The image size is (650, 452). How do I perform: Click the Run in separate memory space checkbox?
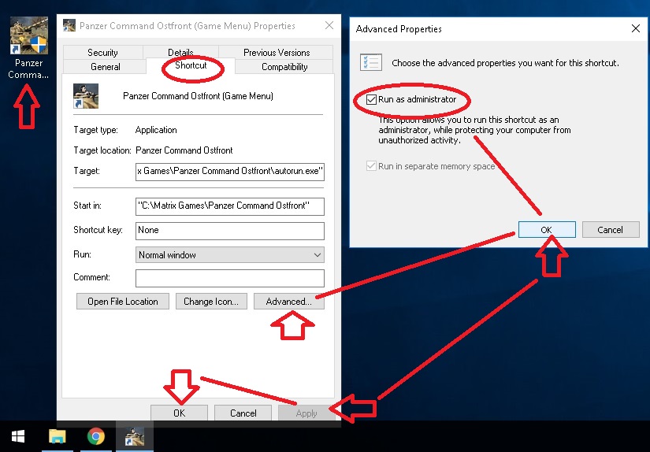pos(371,166)
